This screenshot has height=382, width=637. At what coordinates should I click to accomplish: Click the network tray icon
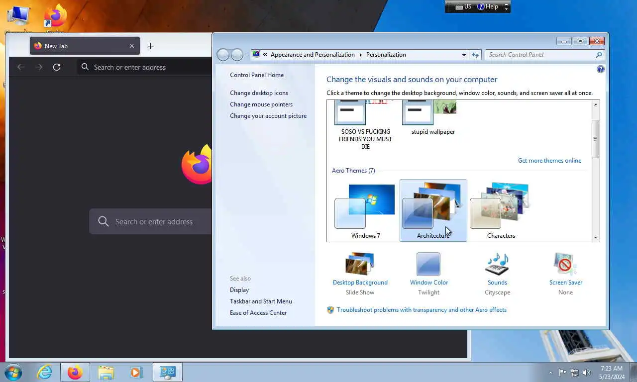(x=575, y=372)
